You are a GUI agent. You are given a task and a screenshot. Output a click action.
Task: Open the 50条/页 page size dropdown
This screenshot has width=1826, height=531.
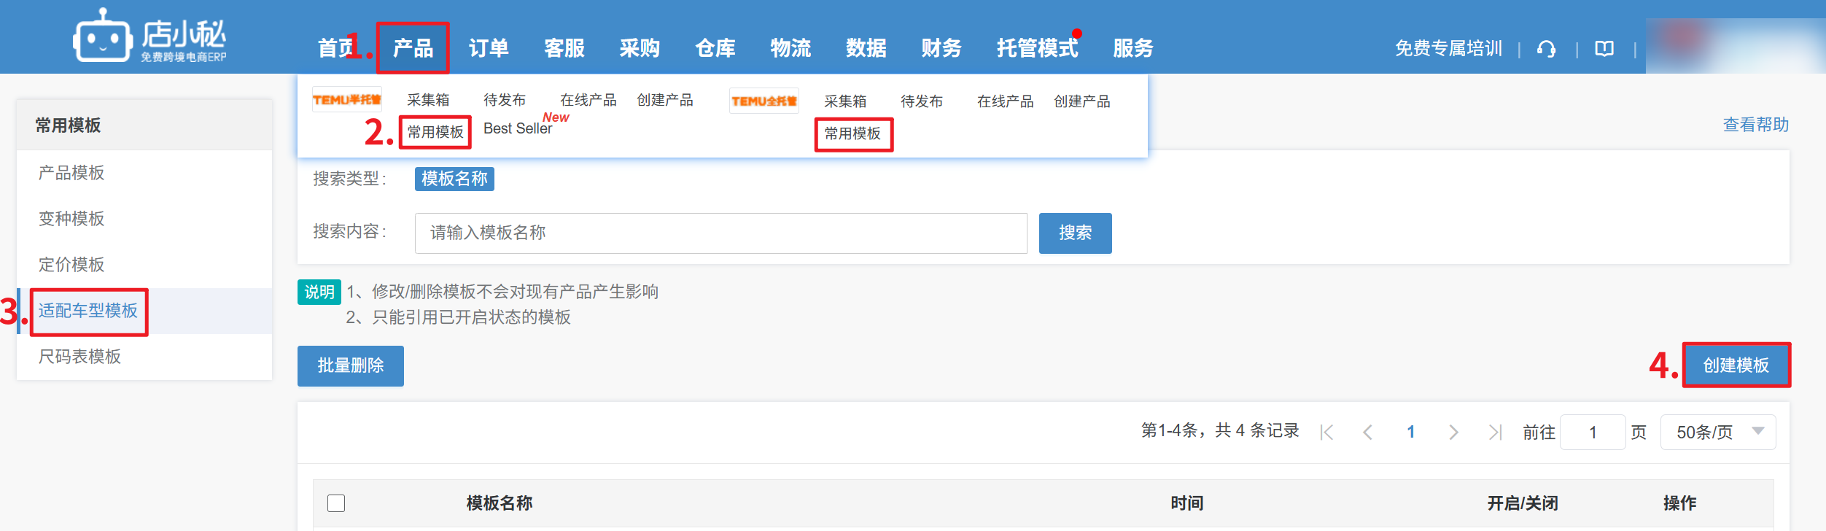(1718, 433)
